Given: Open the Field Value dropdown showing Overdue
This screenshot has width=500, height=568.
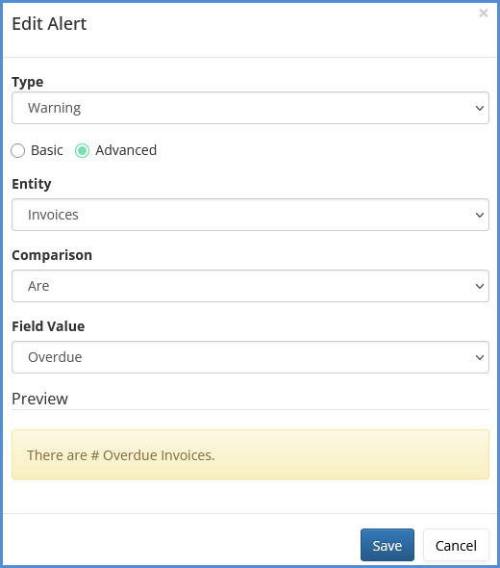Looking at the screenshot, I should 250,357.
